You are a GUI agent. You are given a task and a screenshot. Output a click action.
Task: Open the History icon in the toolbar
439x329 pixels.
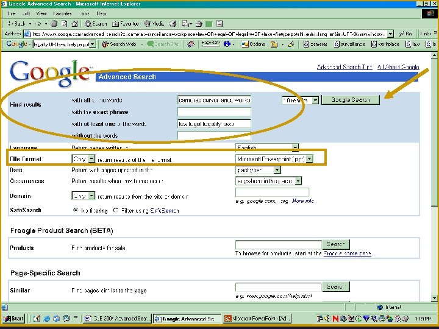click(x=173, y=24)
